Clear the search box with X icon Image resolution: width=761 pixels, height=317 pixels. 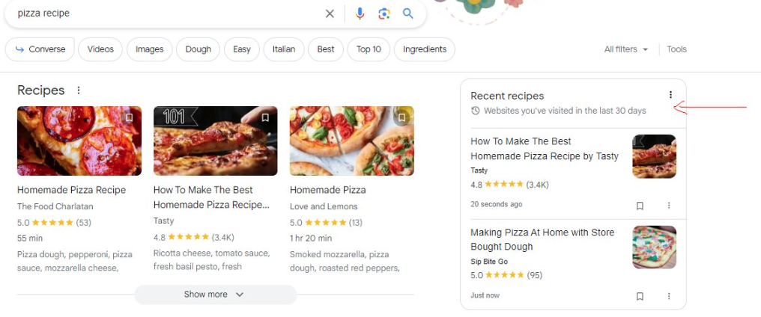point(330,13)
